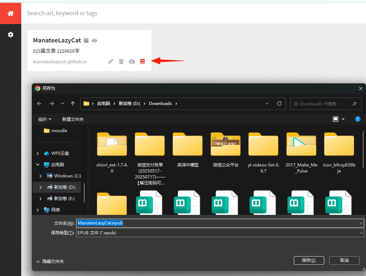Open the home page from red sidebar icon
Screen dimensions: 366x276
point(11,13)
